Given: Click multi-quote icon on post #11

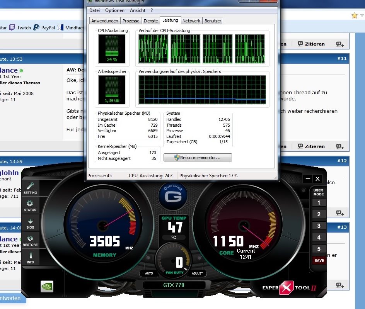Looking at the screenshot, I should (x=340, y=146).
